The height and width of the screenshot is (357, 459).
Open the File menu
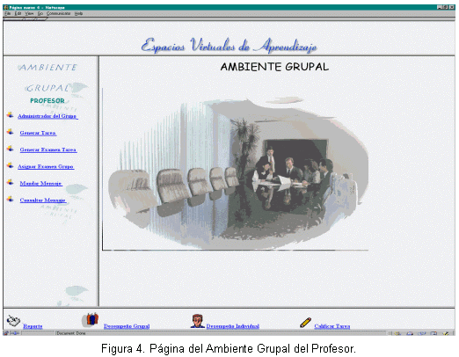pyautogui.click(x=7, y=13)
